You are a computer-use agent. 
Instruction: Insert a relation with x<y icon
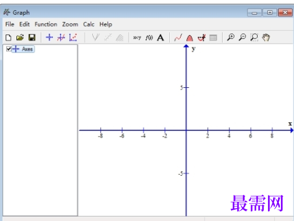tap(137, 37)
